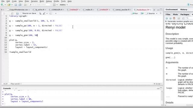Switch to the Files tab
Viewport: 193px width, 108px height.
[x=168, y=14]
